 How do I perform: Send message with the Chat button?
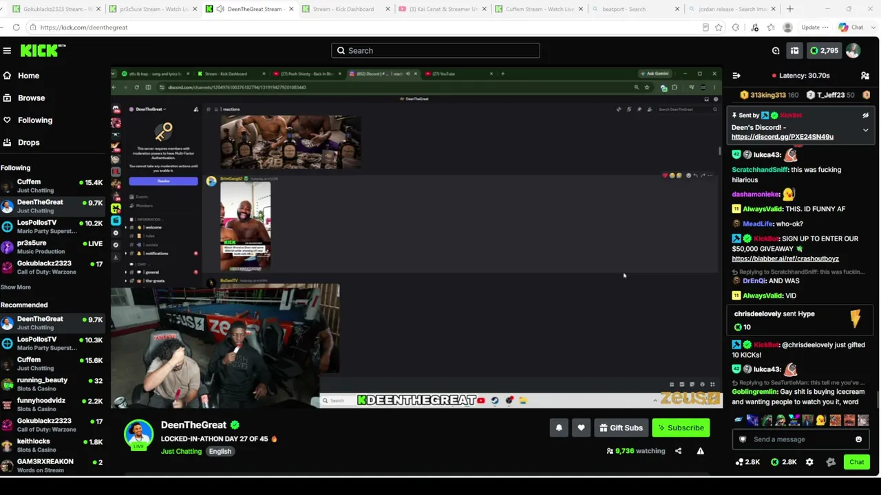[x=857, y=462]
